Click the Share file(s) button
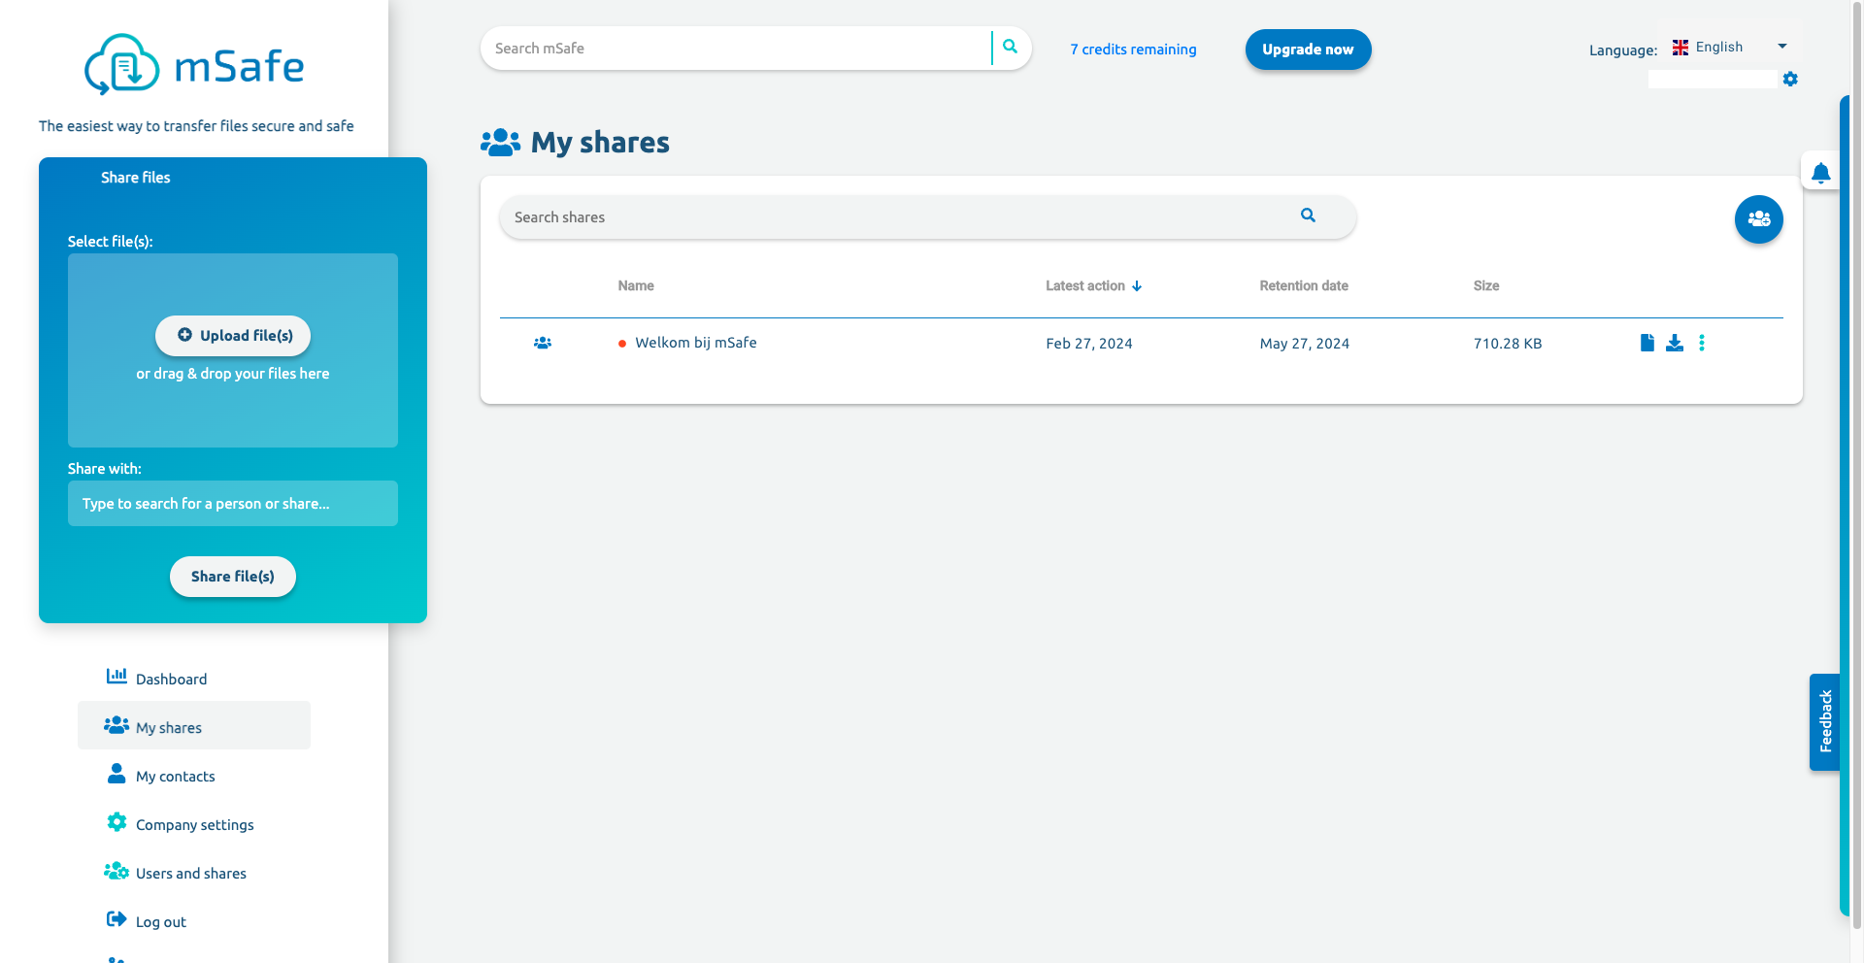This screenshot has width=1864, height=963. tap(232, 576)
